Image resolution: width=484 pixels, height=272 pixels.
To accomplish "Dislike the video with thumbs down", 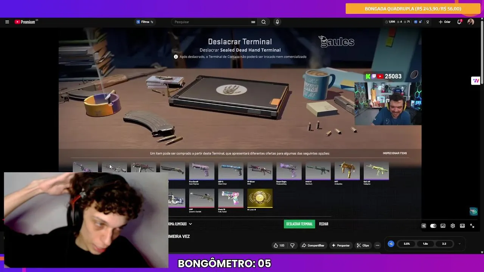I will click(292, 246).
